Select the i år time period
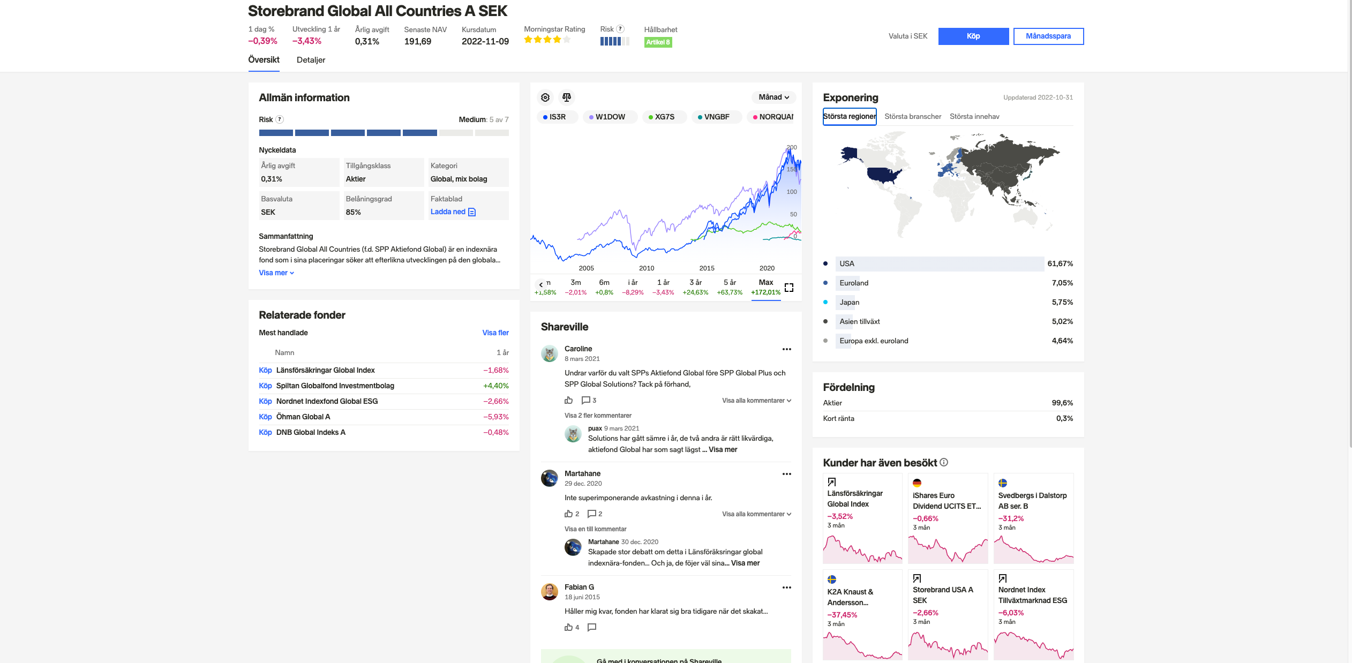 click(x=633, y=287)
